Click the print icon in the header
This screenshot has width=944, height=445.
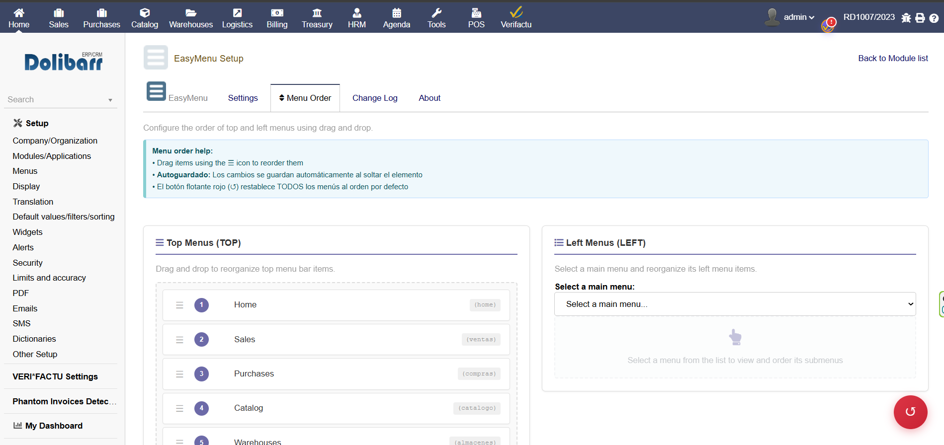click(920, 18)
